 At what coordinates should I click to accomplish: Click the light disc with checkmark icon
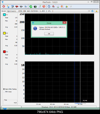40,7
